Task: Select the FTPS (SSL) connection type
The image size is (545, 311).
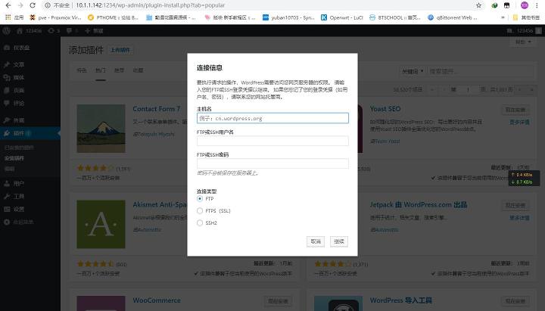Action: pos(200,210)
